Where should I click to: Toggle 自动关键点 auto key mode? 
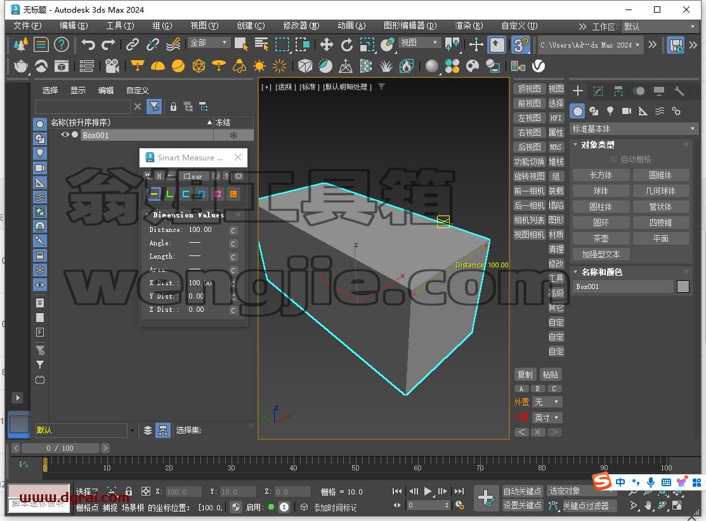pos(522,491)
